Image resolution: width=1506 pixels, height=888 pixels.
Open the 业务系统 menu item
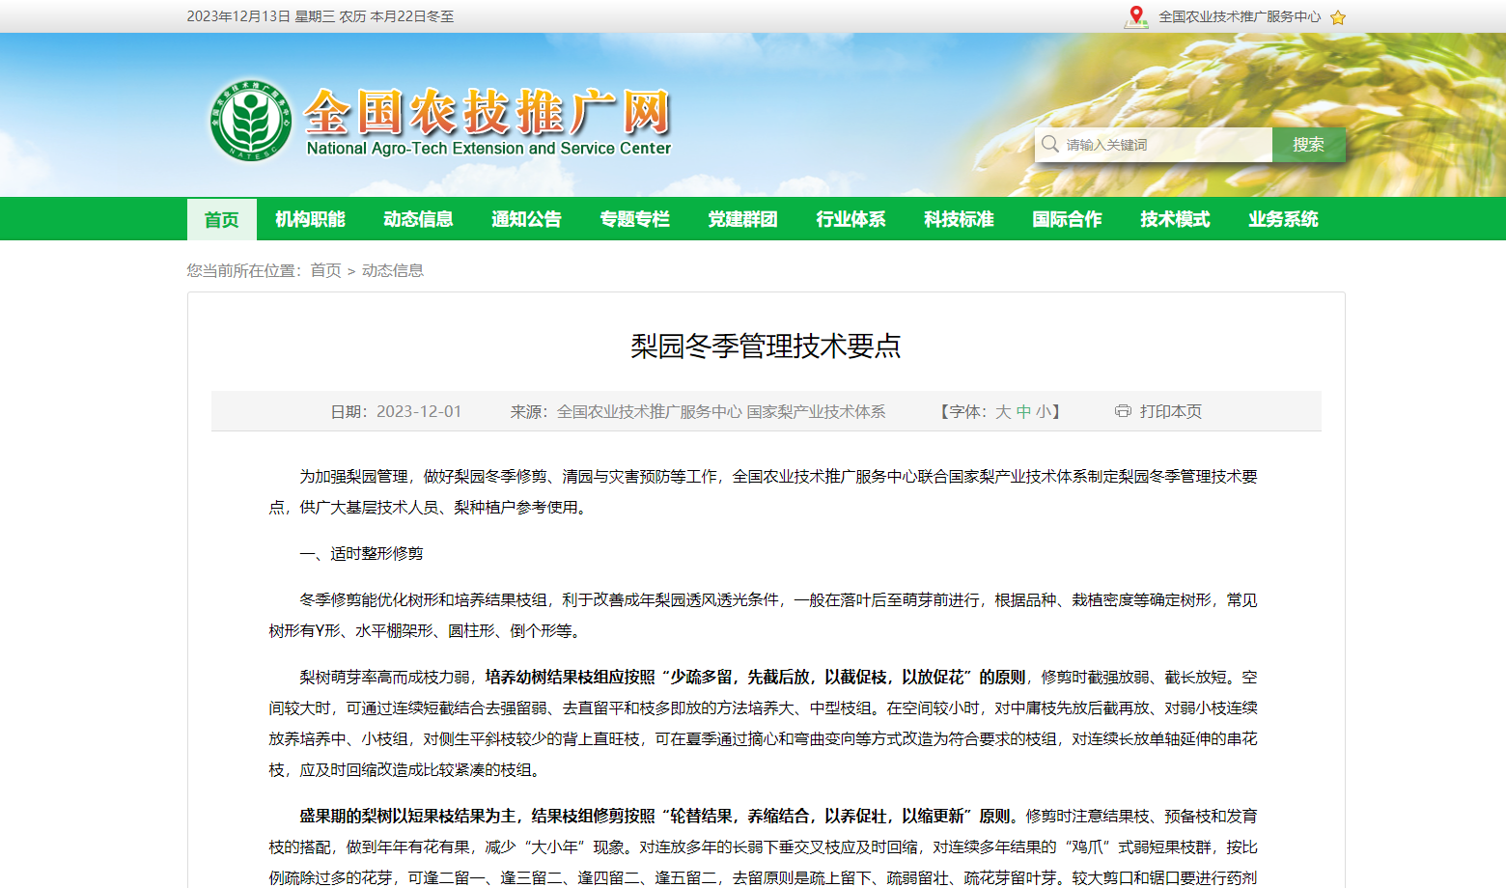pos(1283,219)
